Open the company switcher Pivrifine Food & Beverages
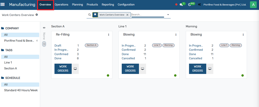The width and height of the screenshot is (259, 107). (225, 5)
